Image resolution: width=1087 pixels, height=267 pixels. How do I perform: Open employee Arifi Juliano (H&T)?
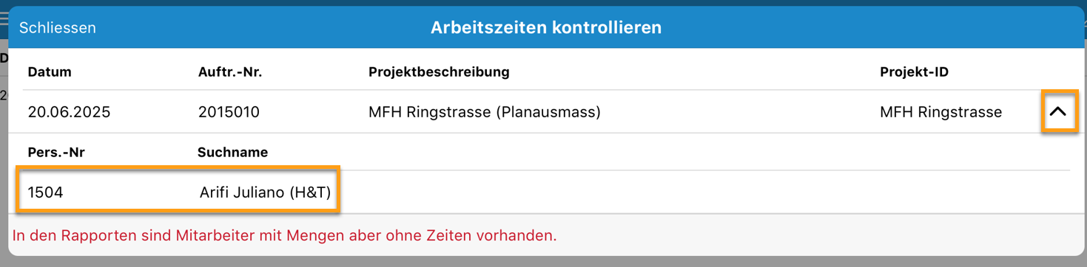pos(265,193)
